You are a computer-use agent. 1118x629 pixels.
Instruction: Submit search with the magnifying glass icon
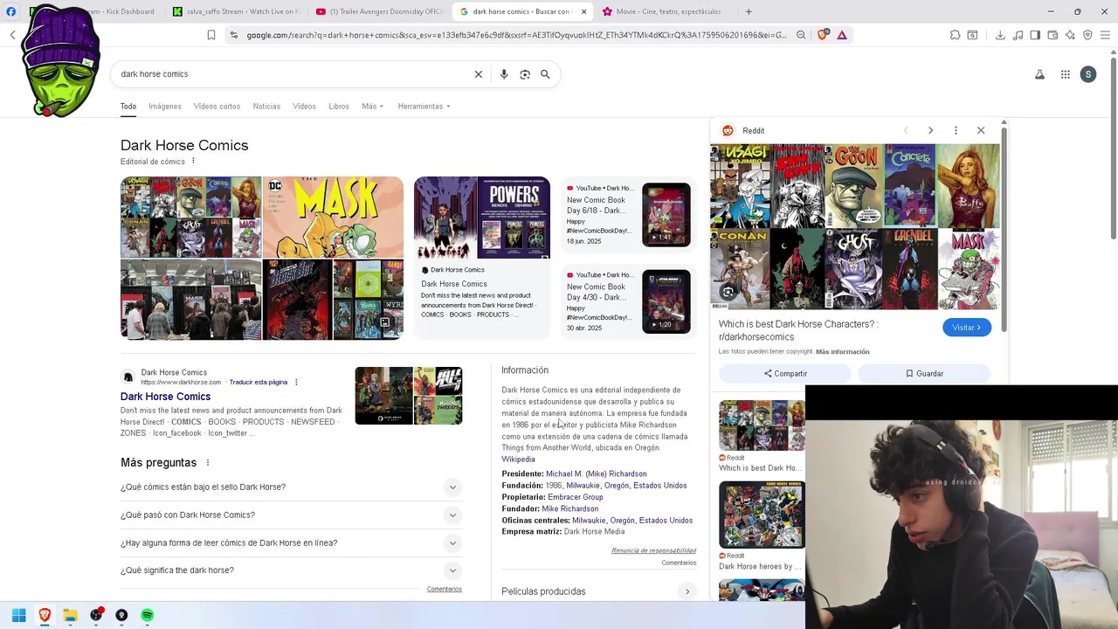coord(545,74)
